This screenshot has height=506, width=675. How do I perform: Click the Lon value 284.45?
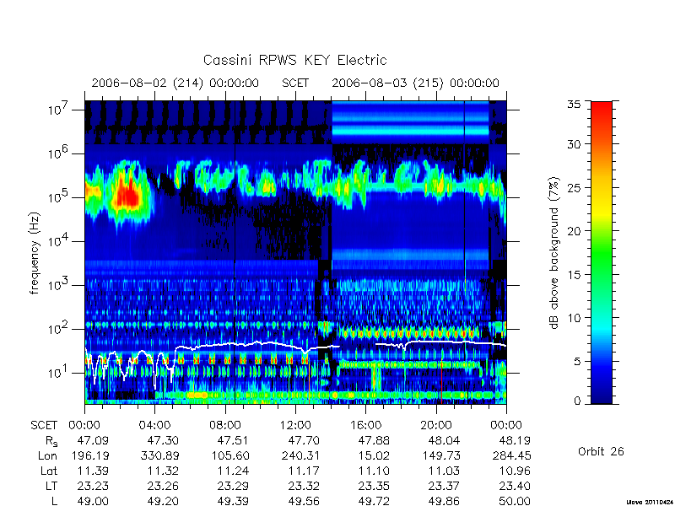(511, 455)
